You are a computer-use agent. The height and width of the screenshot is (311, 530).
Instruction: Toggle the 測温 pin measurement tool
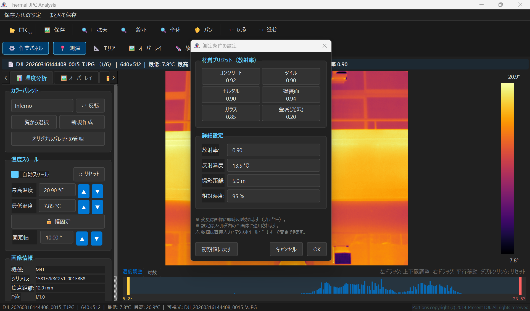[70, 48]
